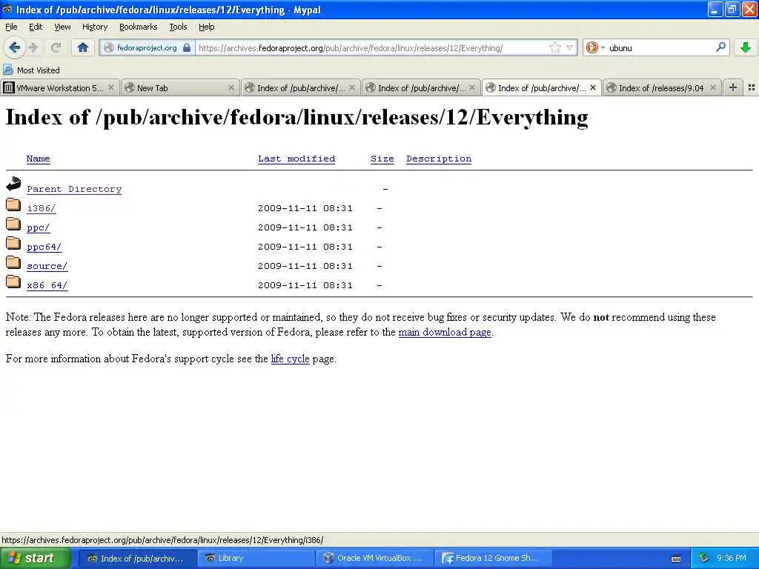Switch to the Library taskbar window
The image size is (759, 569).
(256, 559)
